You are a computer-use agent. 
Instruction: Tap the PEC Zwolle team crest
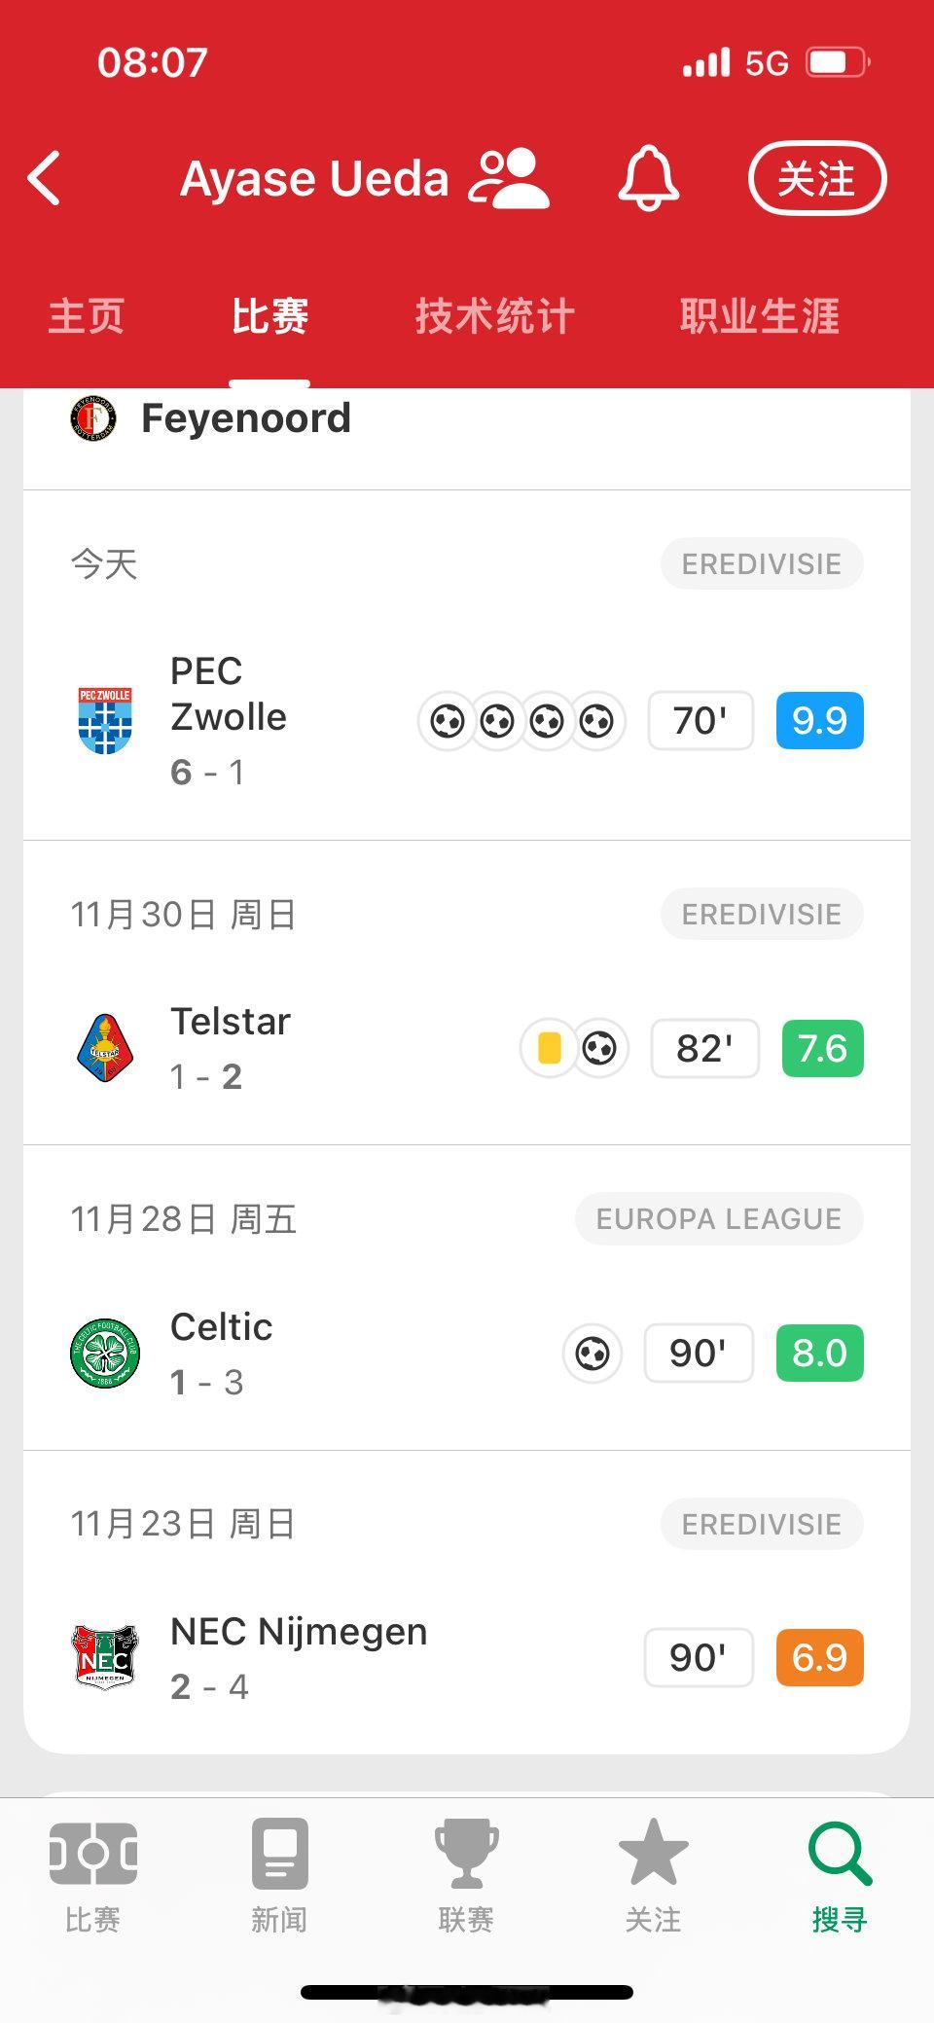click(105, 720)
